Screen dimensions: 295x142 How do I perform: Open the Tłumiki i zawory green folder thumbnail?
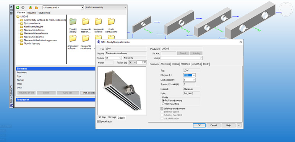(73, 25)
